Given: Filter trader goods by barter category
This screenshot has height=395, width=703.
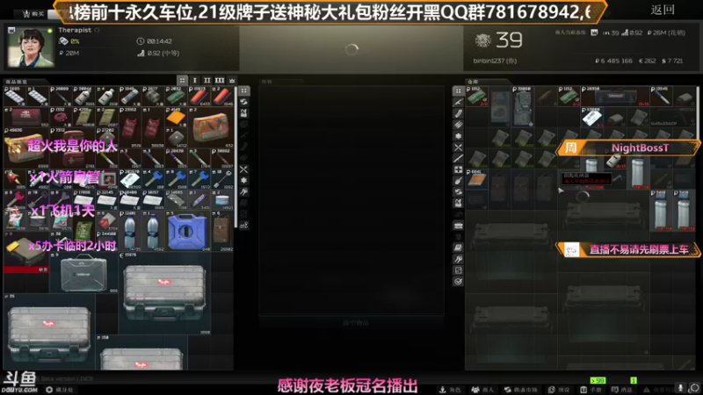Looking at the screenshot, I should click(244, 102).
